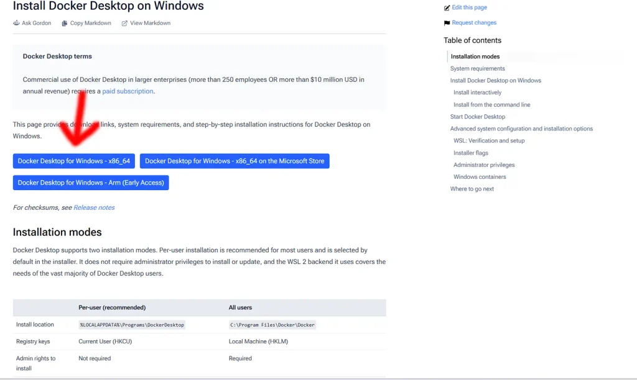
Task: Download Docker Desktop for Windows - x86_64
Action: point(73,161)
